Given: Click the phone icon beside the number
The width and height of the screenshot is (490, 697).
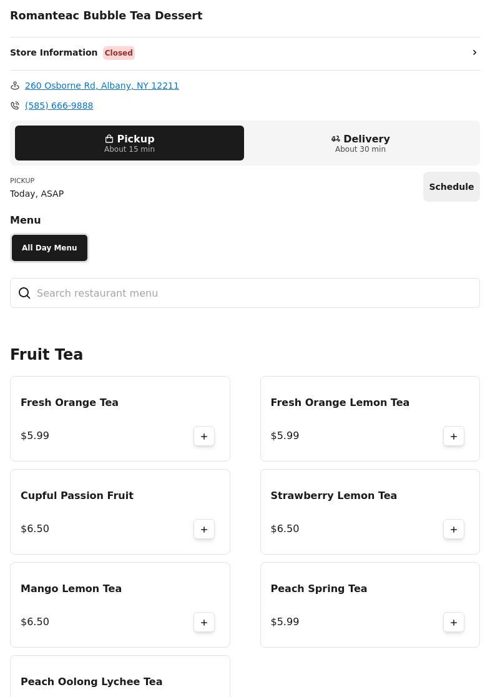Looking at the screenshot, I should click(x=15, y=106).
